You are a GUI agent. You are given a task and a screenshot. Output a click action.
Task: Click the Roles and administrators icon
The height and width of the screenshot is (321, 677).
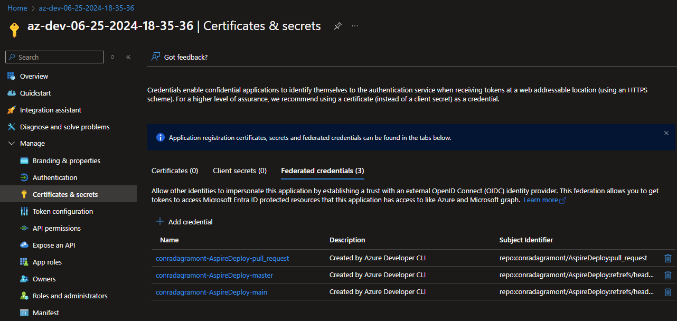24,296
